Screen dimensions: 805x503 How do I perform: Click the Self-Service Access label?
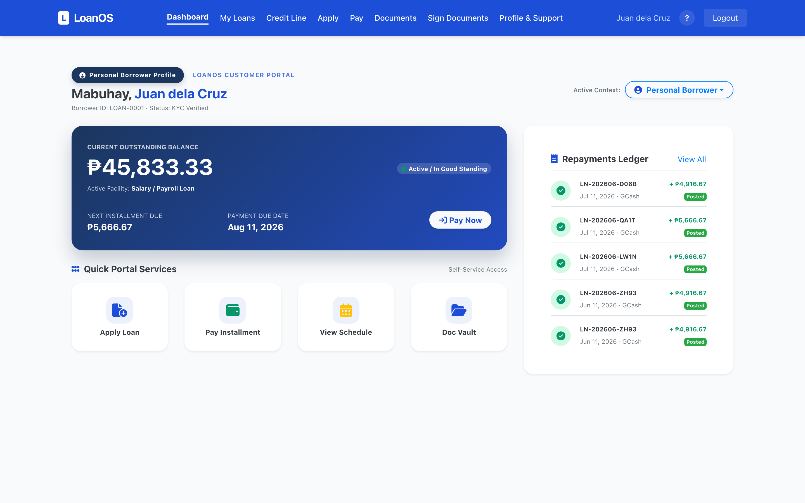pos(477,269)
